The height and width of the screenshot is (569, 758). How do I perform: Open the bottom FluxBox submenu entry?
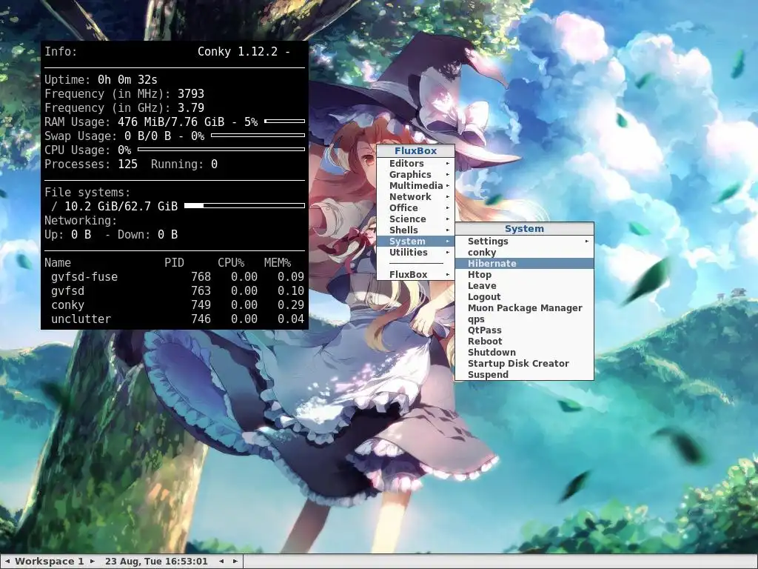415,275
